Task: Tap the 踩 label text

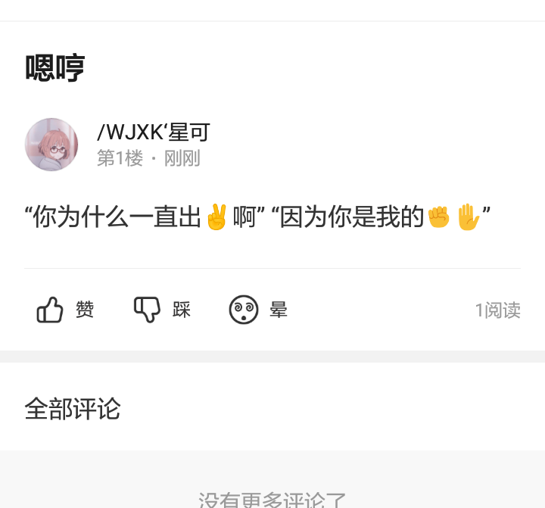Action: [182, 310]
